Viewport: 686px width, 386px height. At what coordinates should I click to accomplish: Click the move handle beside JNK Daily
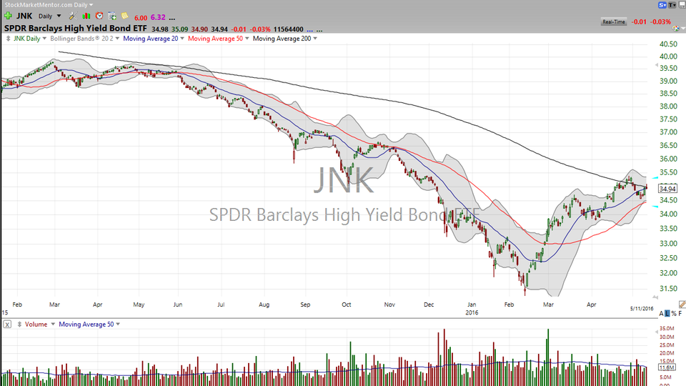(8, 39)
